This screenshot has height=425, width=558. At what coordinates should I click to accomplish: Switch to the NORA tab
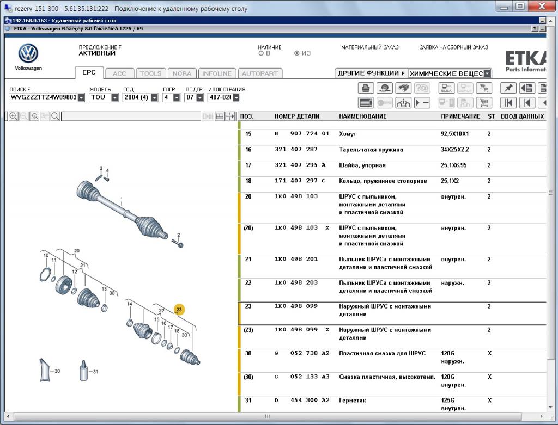[x=182, y=73]
